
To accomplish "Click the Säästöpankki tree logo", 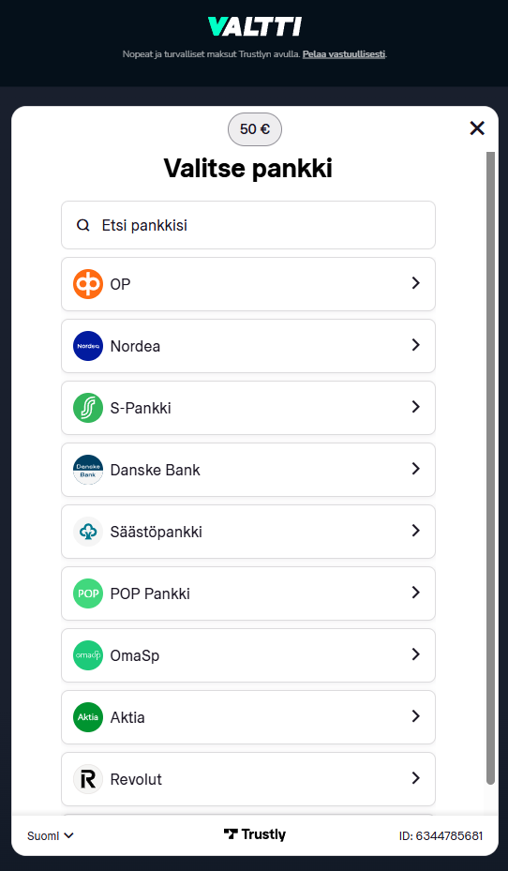I will pos(88,532).
